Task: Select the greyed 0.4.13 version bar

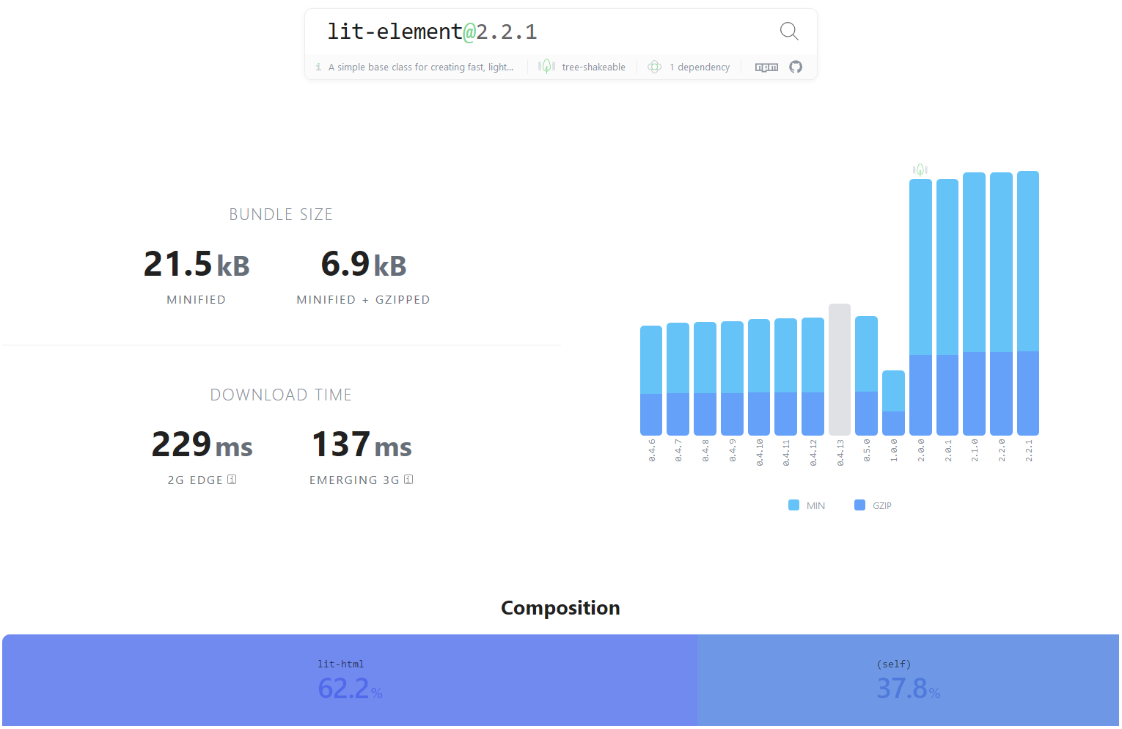Action: pos(840,370)
